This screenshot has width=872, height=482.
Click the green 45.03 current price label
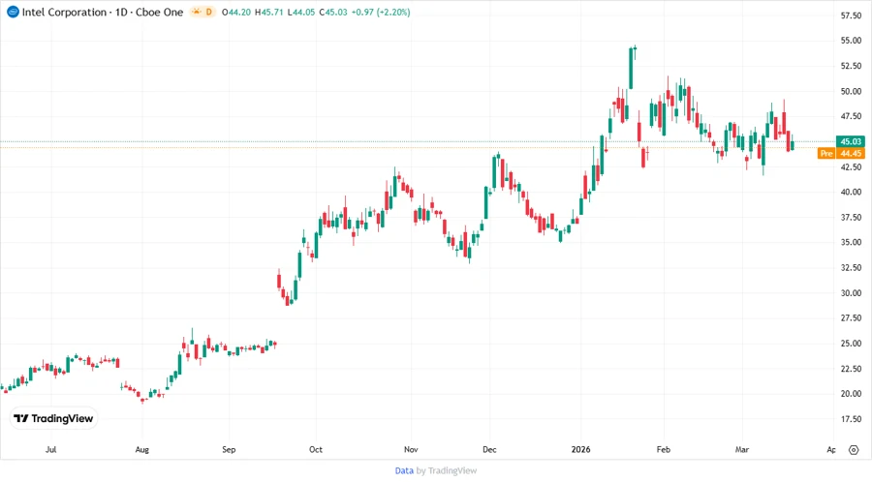tap(851, 141)
